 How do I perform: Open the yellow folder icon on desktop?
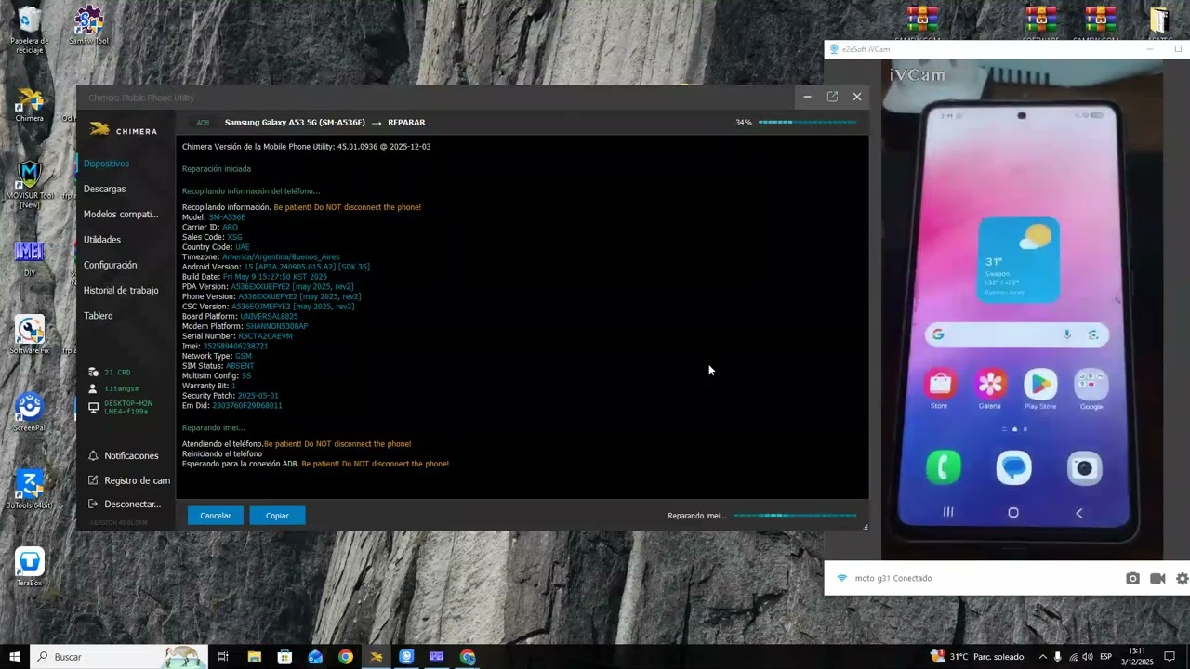(x=1158, y=20)
